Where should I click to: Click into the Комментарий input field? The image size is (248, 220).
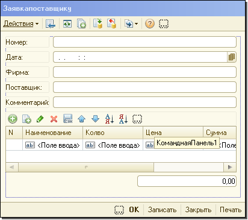click(x=144, y=102)
